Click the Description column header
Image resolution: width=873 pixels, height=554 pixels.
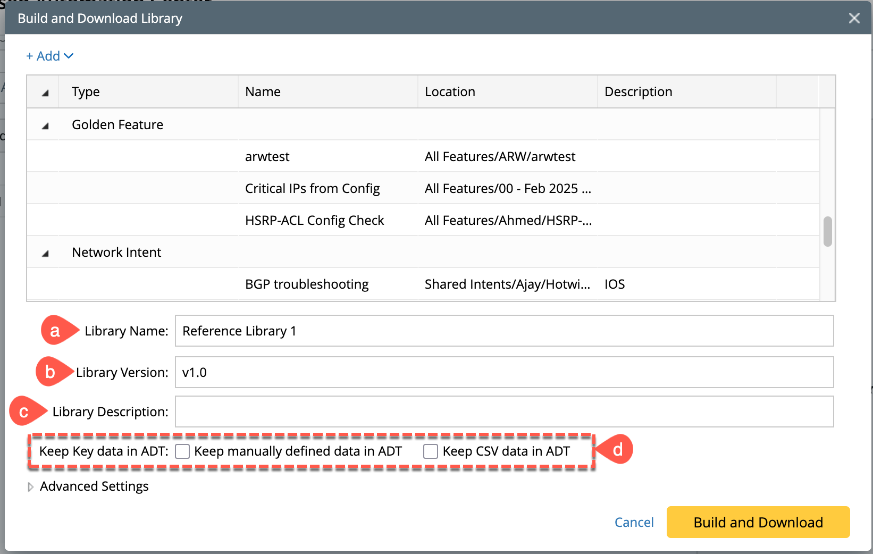pyautogui.click(x=638, y=92)
